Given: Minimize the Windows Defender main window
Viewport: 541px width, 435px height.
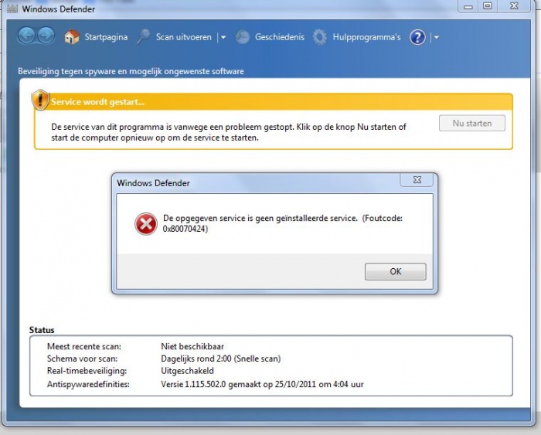Looking at the screenshot, I should point(468,6).
